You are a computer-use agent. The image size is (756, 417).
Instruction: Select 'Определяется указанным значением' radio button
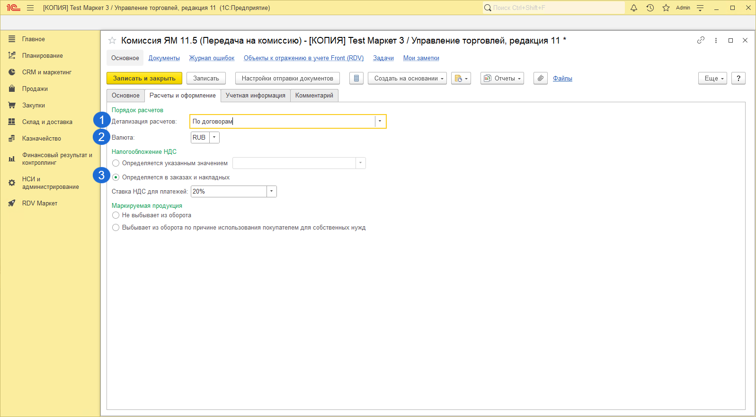pyautogui.click(x=116, y=163)
